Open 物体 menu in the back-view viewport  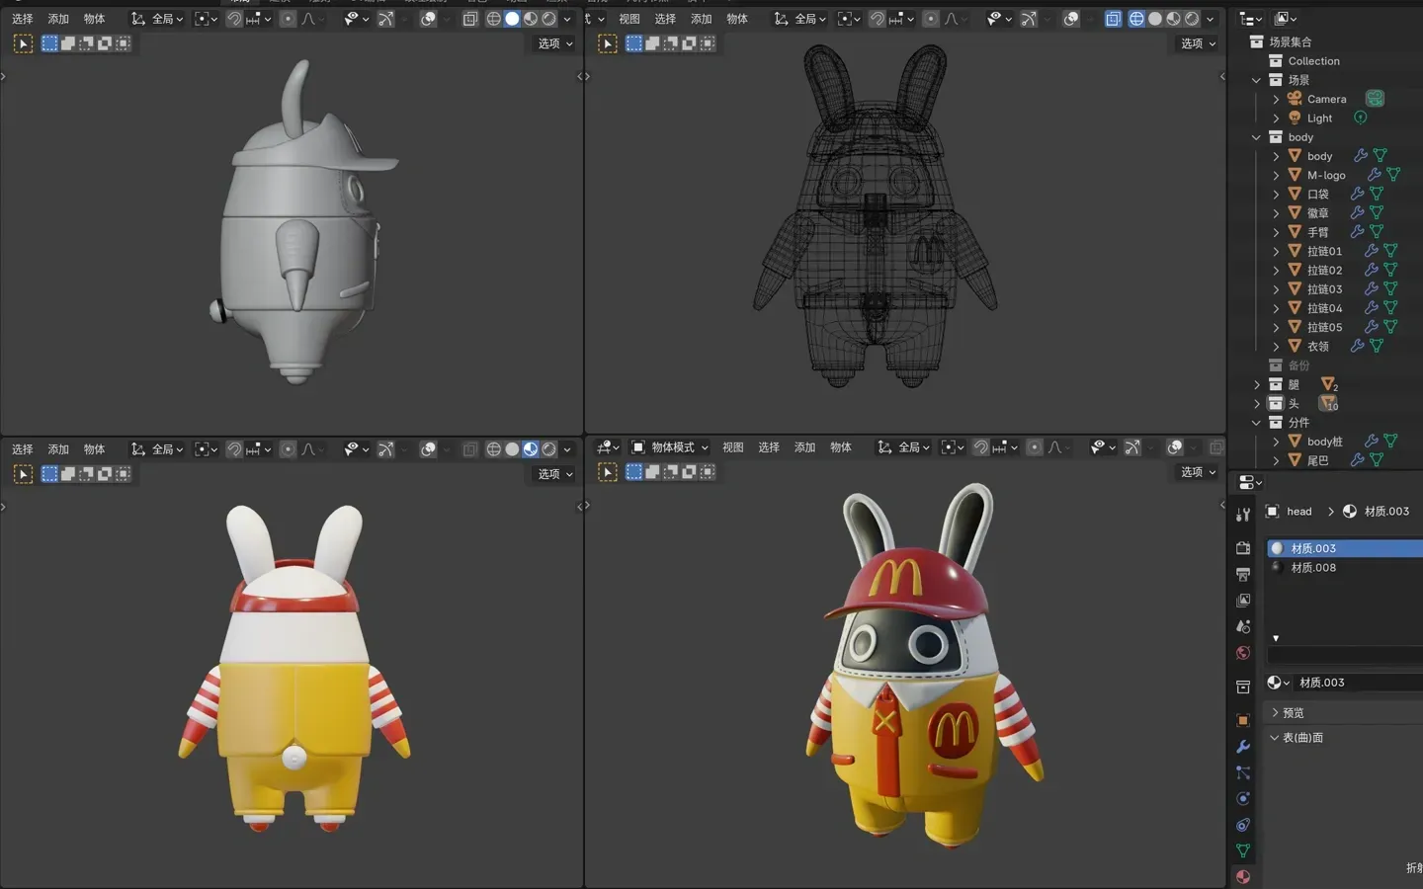click(94, 449)
